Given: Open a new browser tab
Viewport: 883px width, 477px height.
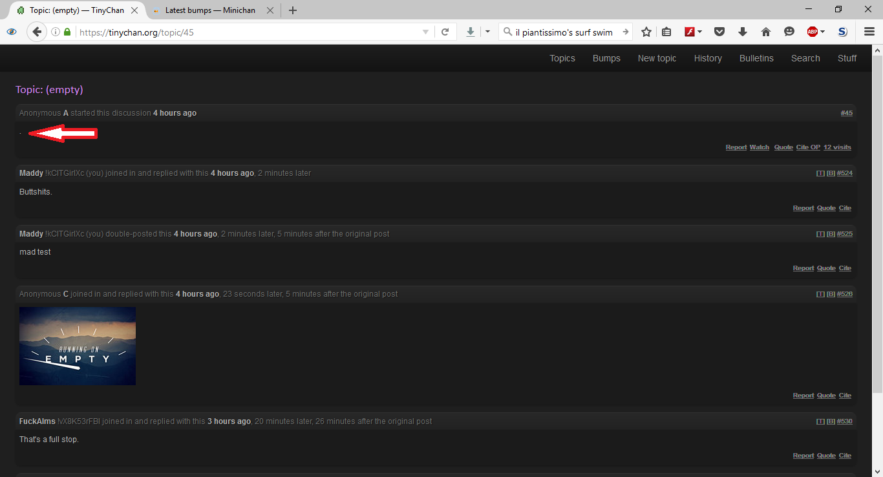Looking at the screenshot, I should click(x=293, y=10).
